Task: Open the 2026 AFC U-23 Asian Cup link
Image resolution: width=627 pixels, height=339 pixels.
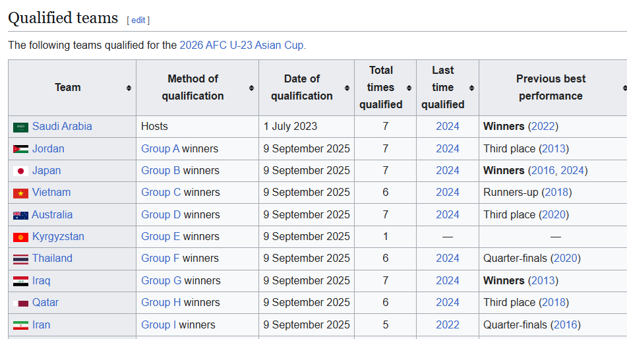Action: [x=241, y=45]
